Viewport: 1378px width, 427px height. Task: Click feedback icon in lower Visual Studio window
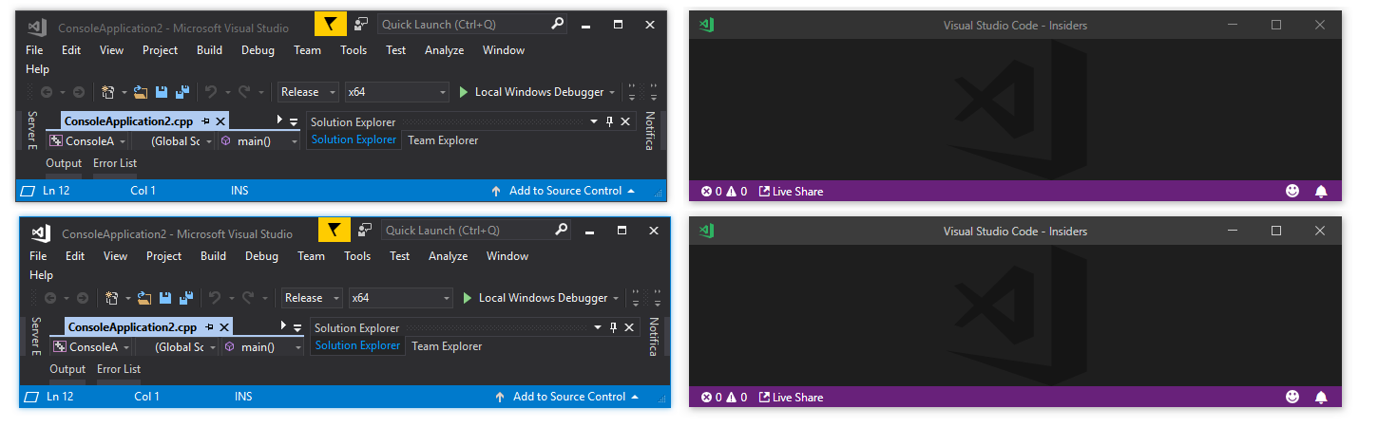tap(365, 230)
